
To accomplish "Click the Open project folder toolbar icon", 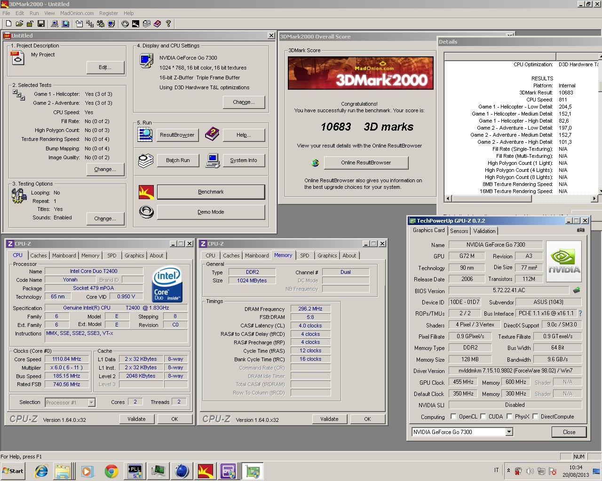I will point(19,23).
